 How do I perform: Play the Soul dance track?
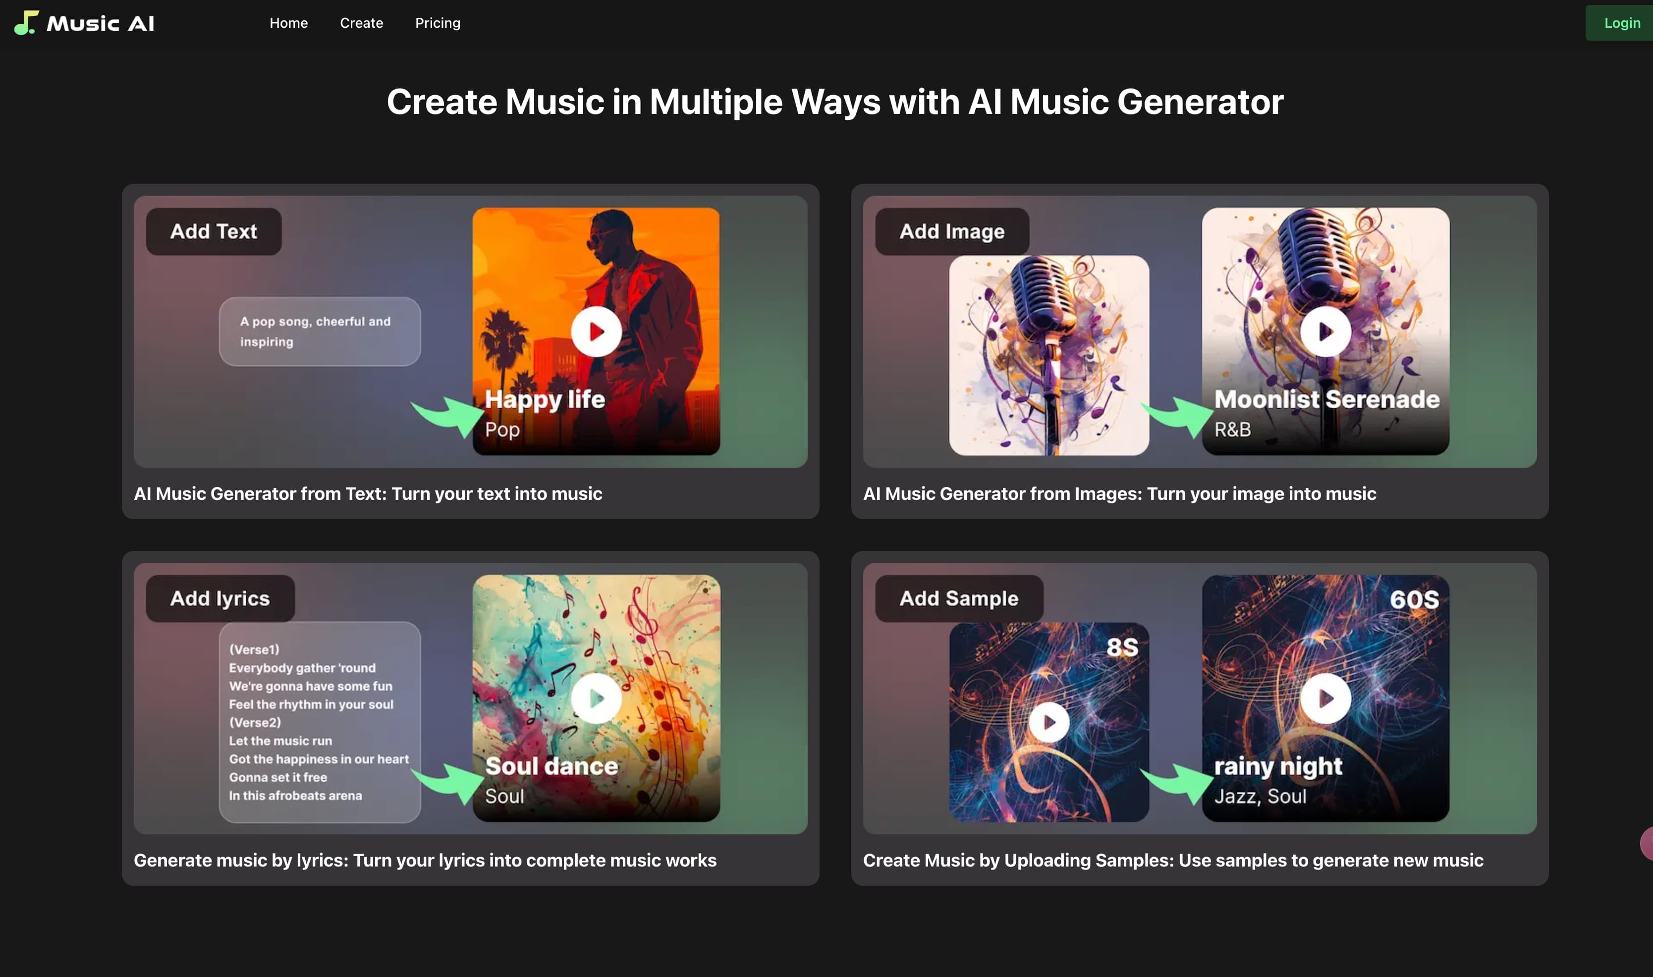(596, 699)
